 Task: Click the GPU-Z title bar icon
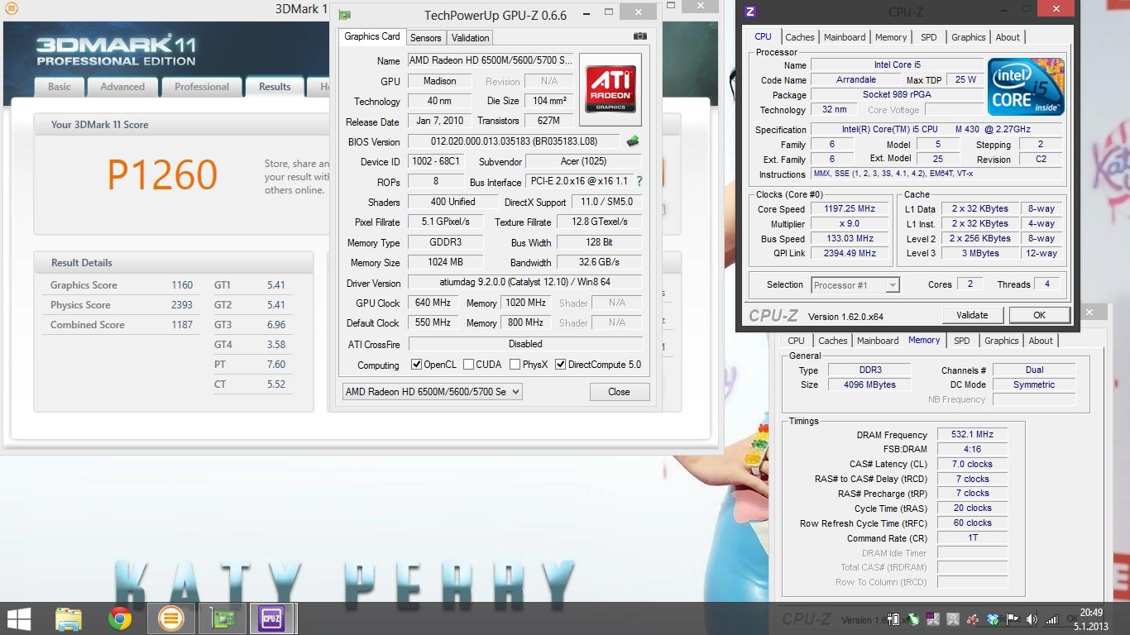tap(344, 14)
